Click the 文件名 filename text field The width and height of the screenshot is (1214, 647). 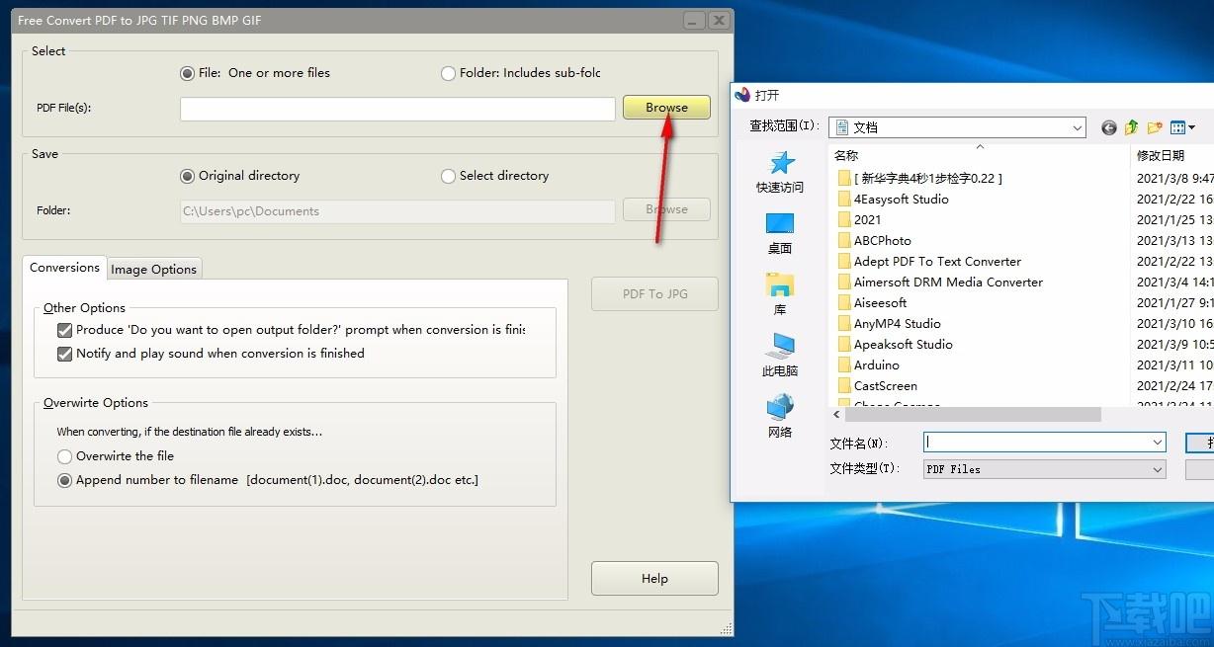[1037, 443]
